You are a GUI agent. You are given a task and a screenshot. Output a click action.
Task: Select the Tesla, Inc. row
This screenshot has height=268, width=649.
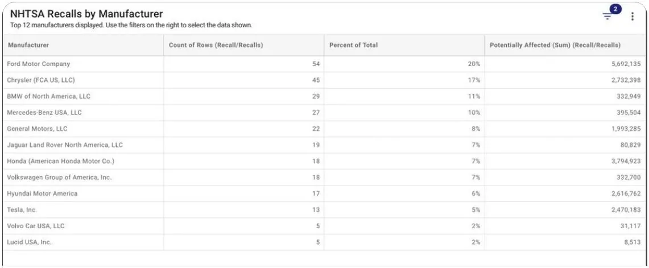pyautogui.click(x=22, y=210)
